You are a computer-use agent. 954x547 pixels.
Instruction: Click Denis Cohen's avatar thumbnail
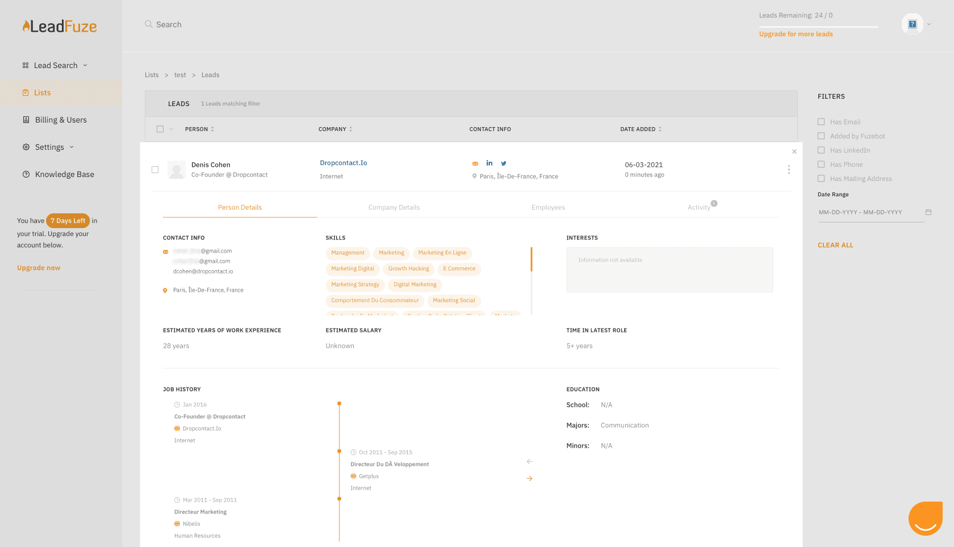(177, 170)
